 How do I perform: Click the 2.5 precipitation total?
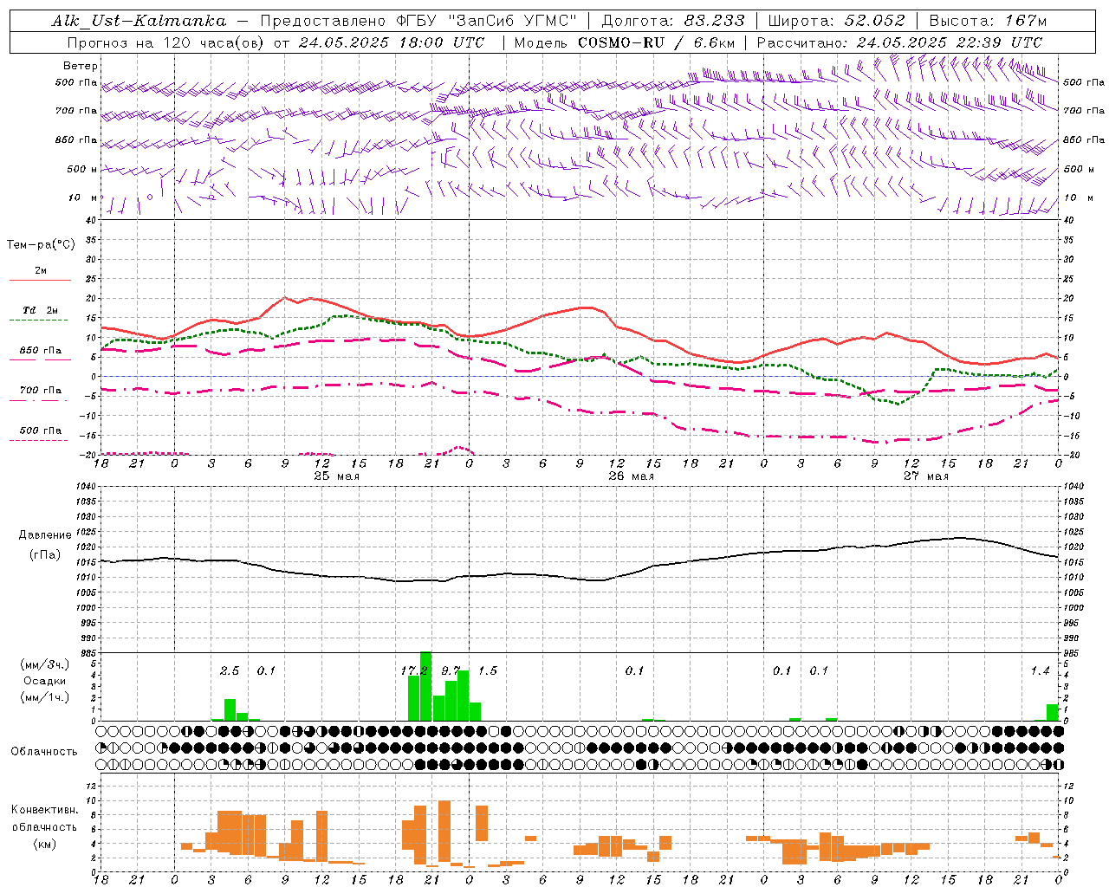pos(229,670)
